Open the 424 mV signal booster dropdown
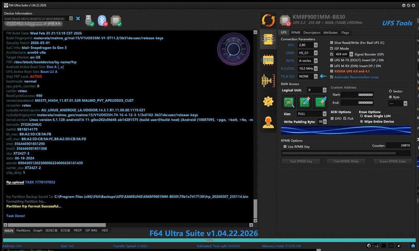This screenshot has height=251, width=419. 351,54
